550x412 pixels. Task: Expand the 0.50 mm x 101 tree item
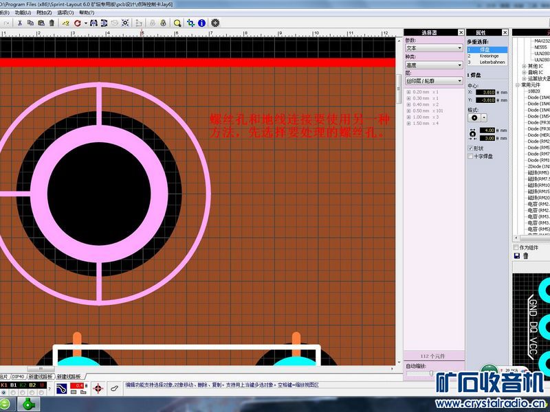pos(408,111)
